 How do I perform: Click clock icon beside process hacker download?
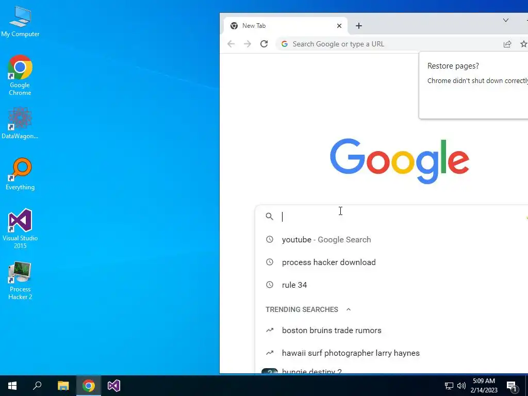(x=270, y=262)
